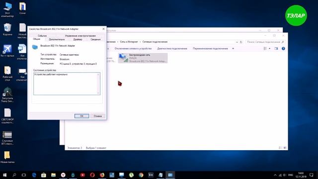Viewport: 318px width, 179px height.
Task: Open the Новая папка desktop folder
Action: tap(7, 157)
